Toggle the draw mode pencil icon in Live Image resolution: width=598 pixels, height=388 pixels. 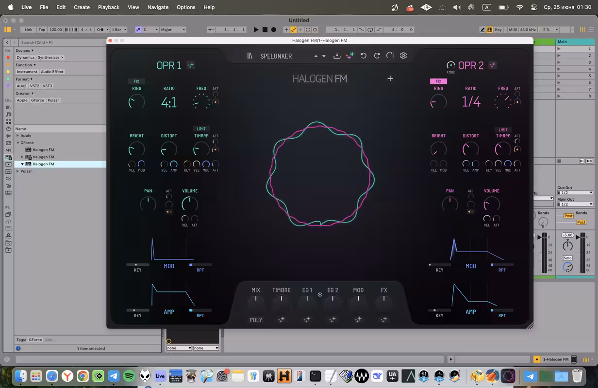(x=482, y=30)
